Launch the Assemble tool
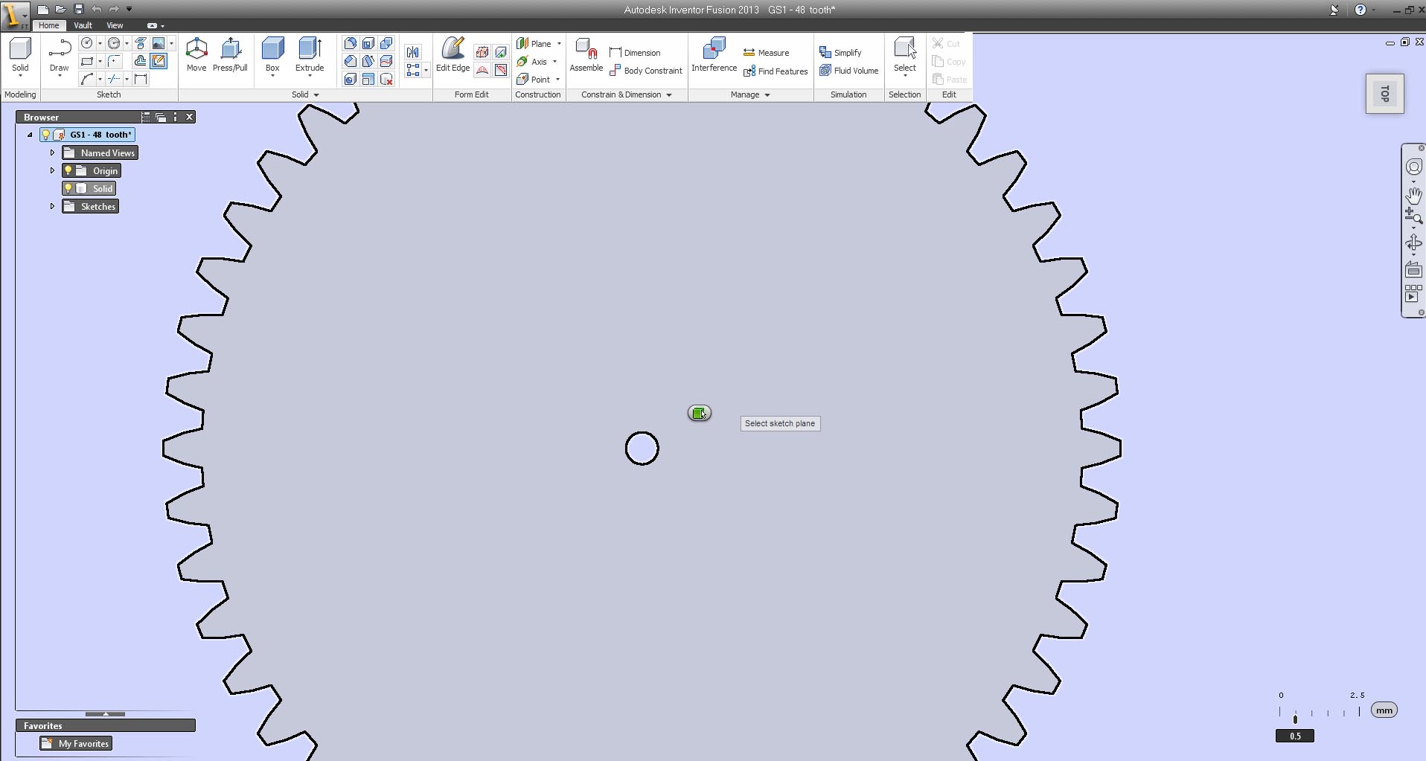The height and width of the screenshot is (761, 1426). point(586,55)
